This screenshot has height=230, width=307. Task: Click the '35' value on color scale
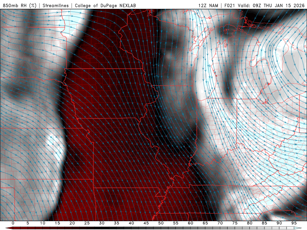click(117, 223)
